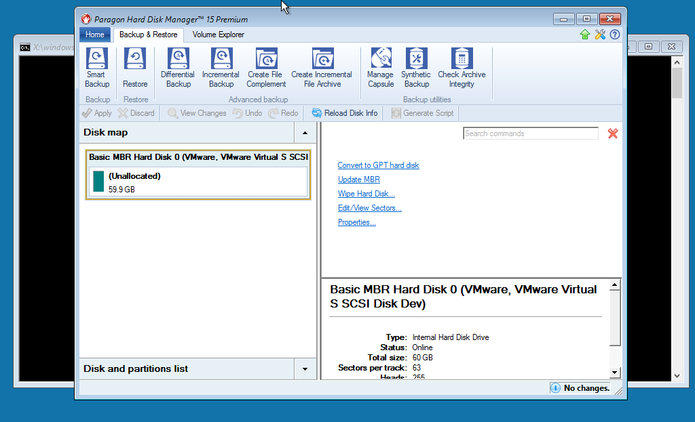
Task: Run Check Archive Integrity
Action: (x=462, y=68)
